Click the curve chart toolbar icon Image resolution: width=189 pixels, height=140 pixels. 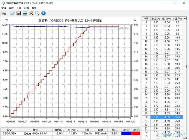tap(25, 13)
